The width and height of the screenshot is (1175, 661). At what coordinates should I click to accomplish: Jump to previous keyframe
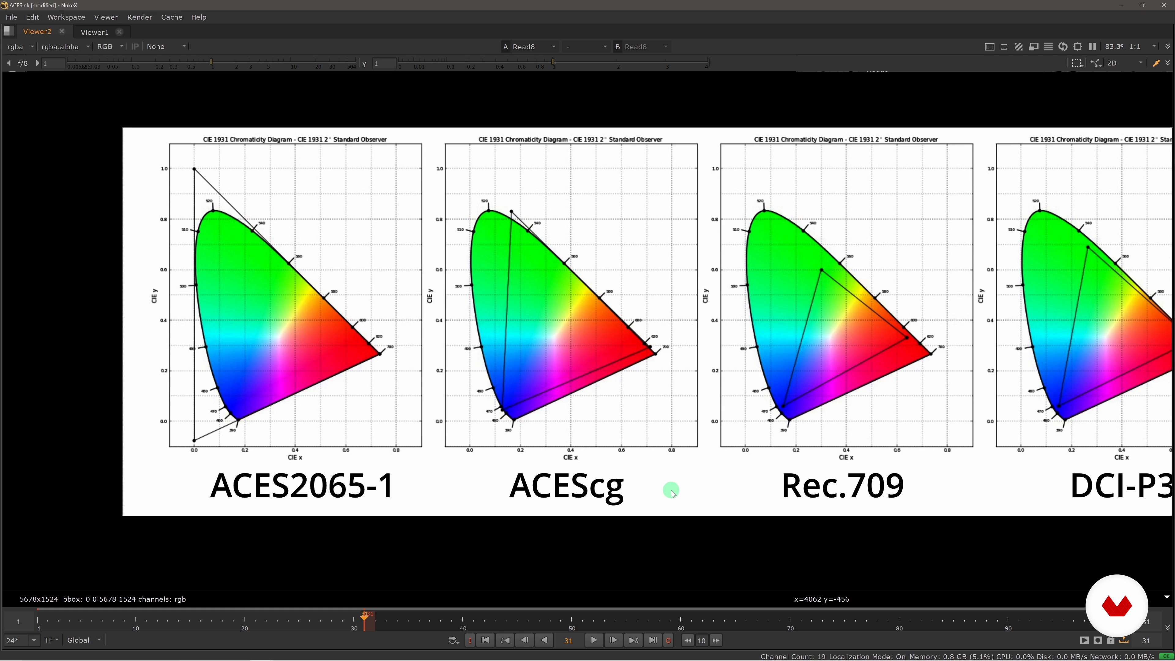tap(505, 640)
